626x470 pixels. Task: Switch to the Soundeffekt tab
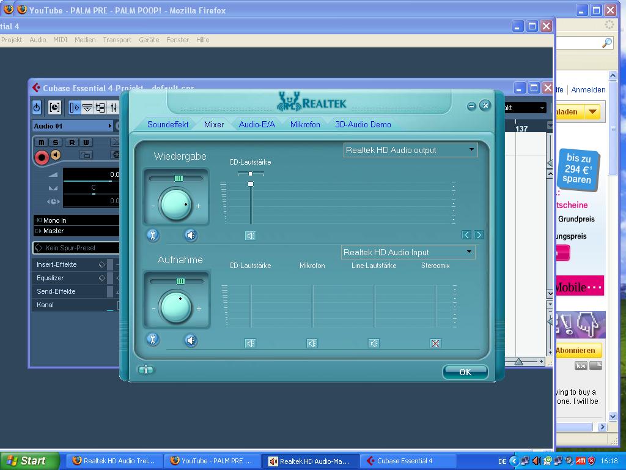tap(168, 124)
